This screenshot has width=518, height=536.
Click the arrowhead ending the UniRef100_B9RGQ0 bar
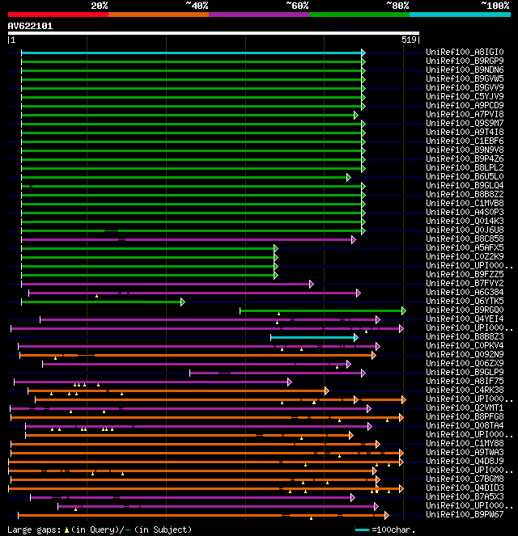pyautogui.click(x=404, y=310)
